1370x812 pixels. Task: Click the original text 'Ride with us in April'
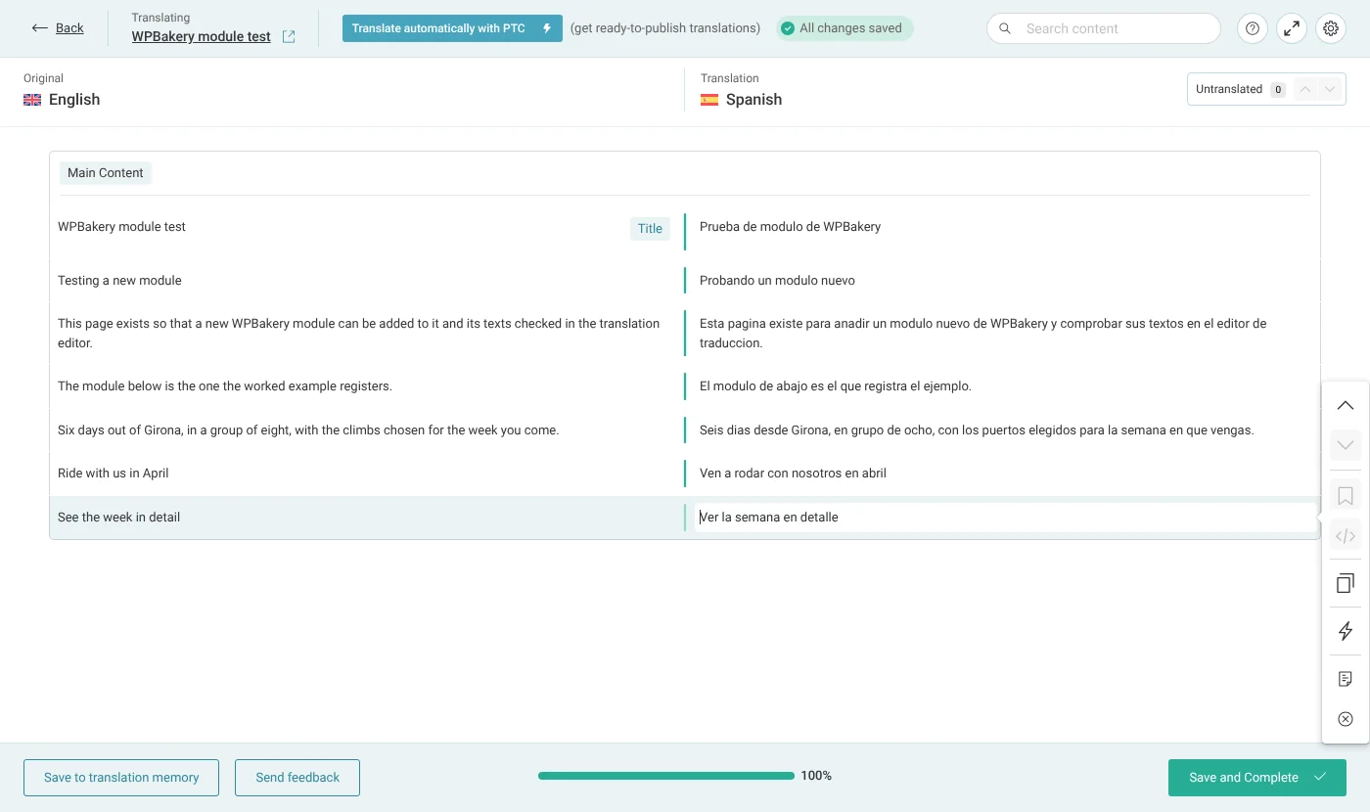(114, 474)
